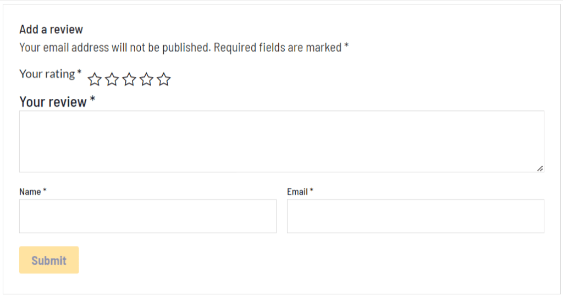Screen dimensions: 563x297
Task: Click the "Email" field label
Action: point(297,192)
